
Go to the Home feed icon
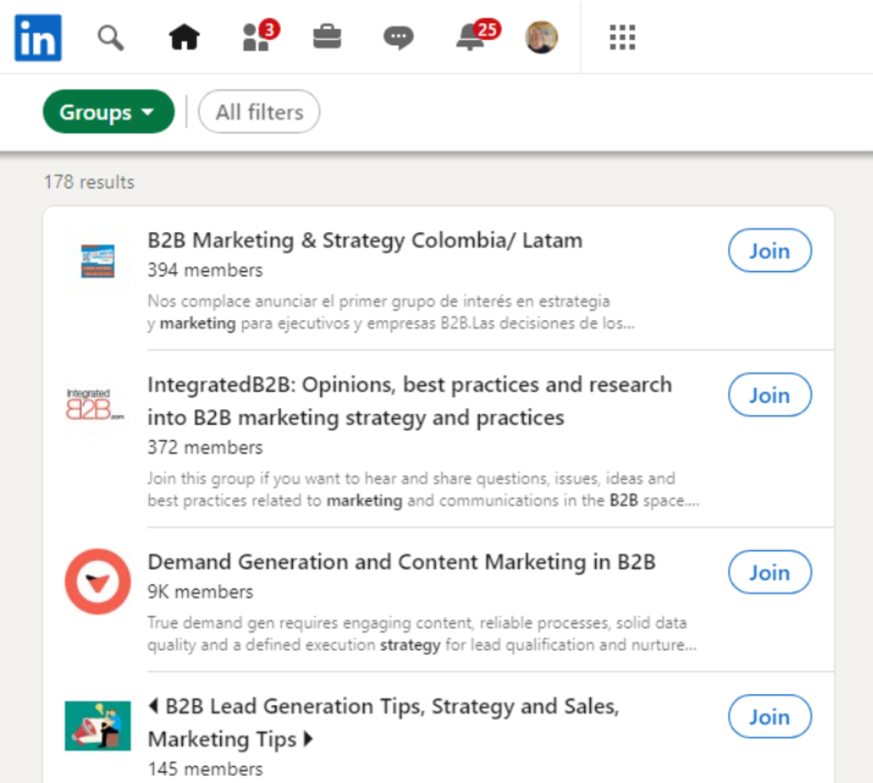(184, 36)
